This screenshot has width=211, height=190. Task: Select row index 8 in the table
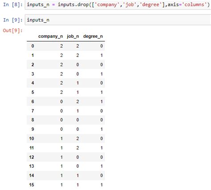point(32,120)
